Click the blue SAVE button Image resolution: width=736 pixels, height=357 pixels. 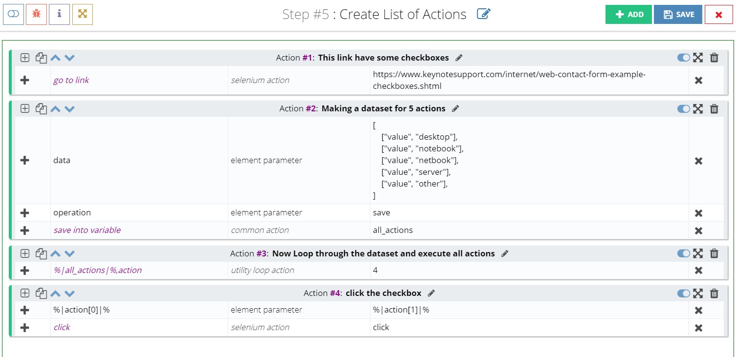(x=678, y=14)
